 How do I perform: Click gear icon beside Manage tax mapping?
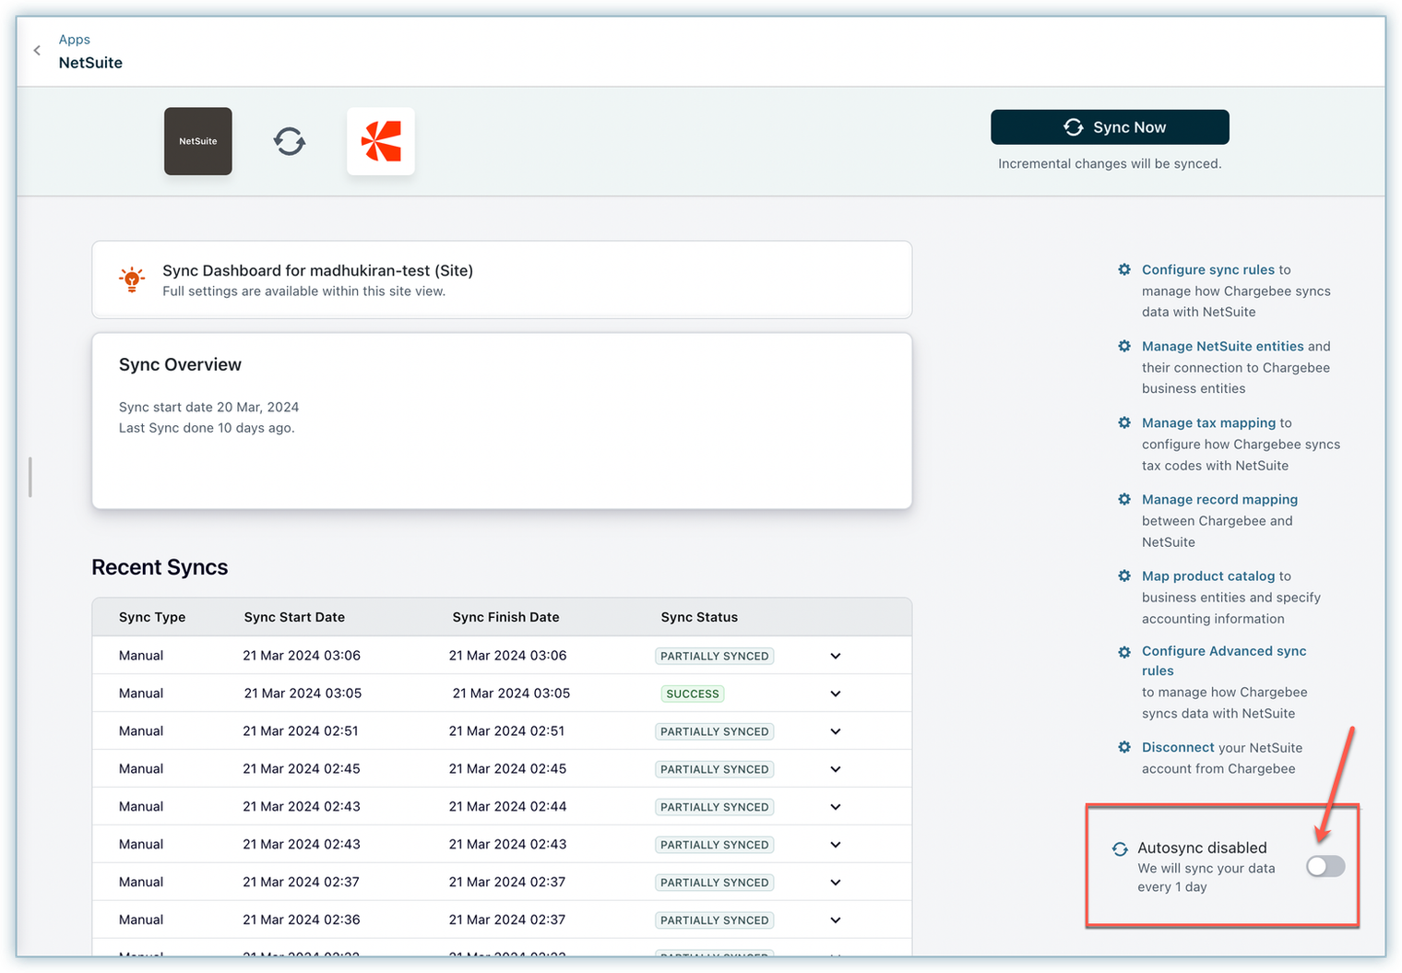(1124, 422)
